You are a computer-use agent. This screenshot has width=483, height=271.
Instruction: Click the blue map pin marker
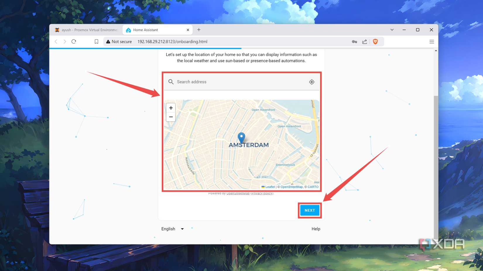pyautogui.click(x=241, y=138)
